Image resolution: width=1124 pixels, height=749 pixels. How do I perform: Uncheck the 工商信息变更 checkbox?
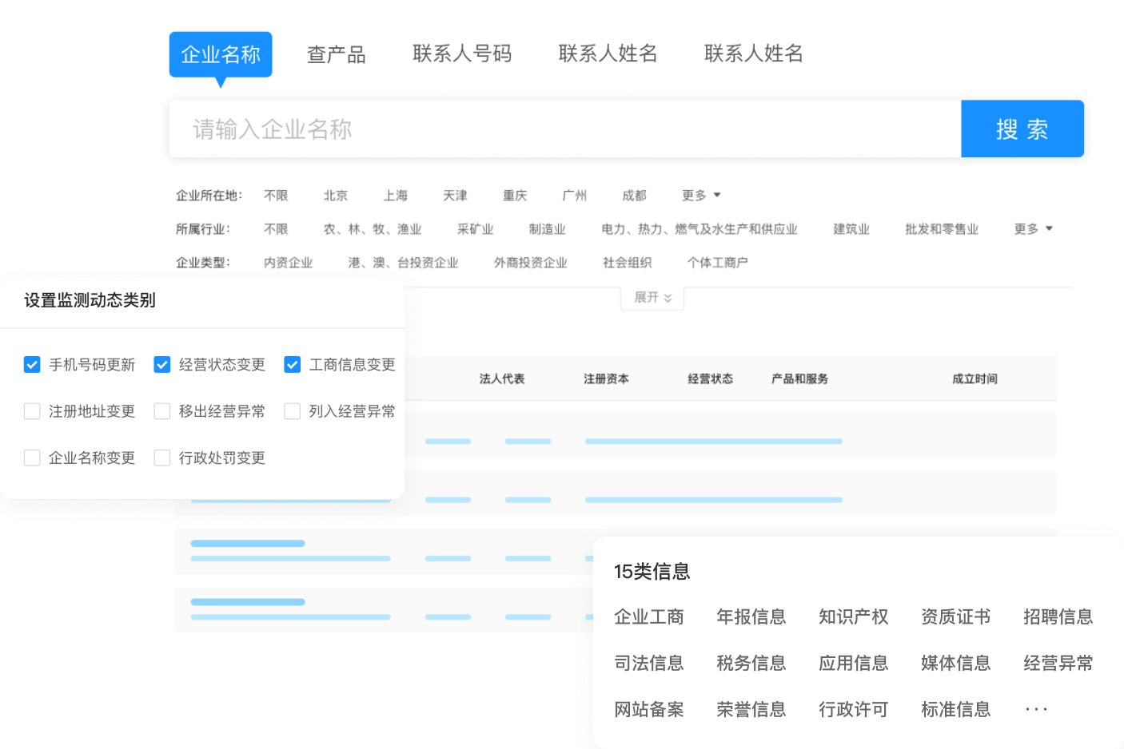pos(292,365)
